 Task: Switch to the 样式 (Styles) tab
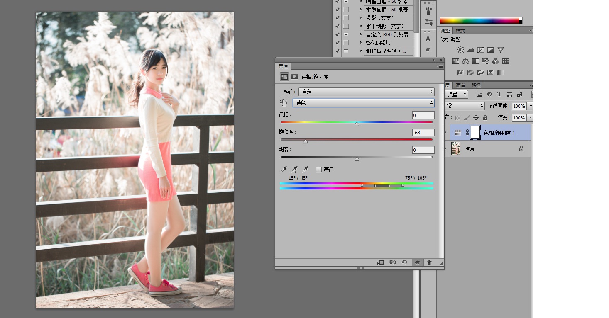tap(460, 31)
